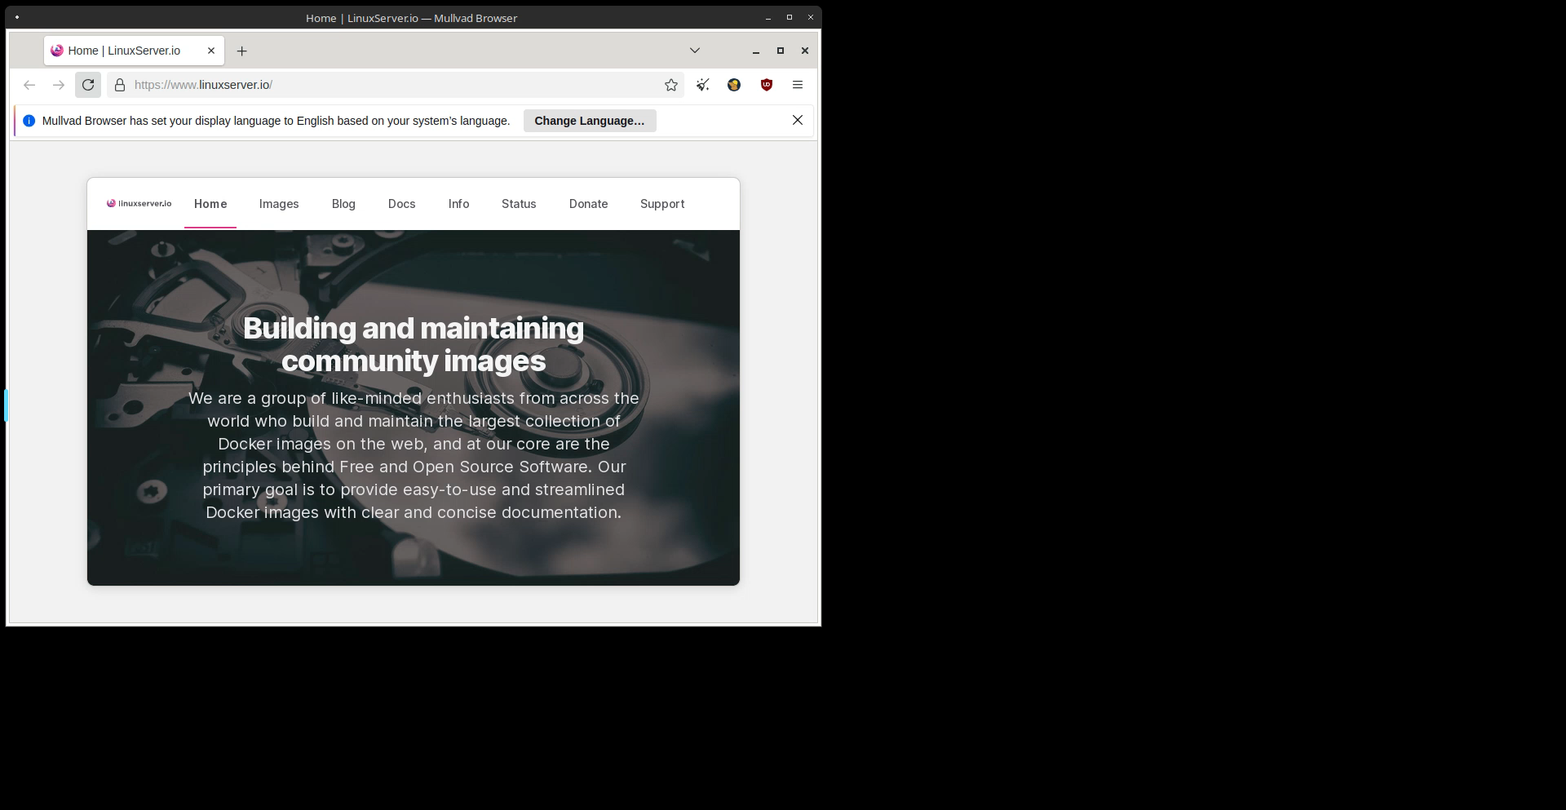Open a new tab with plus button

click(241, 51)
